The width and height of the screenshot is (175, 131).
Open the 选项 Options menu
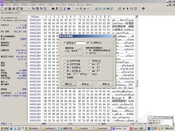71,5
